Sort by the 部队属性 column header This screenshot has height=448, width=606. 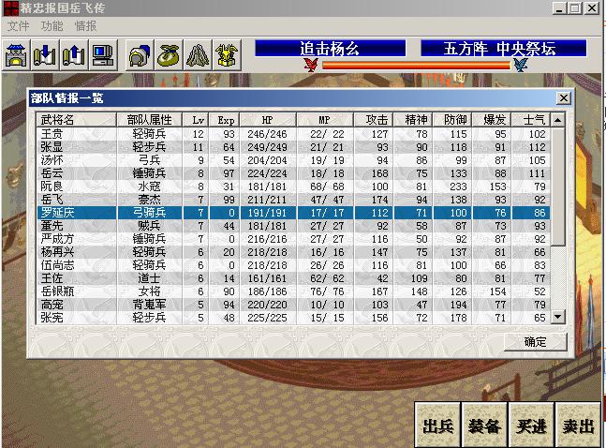[149, 120]
